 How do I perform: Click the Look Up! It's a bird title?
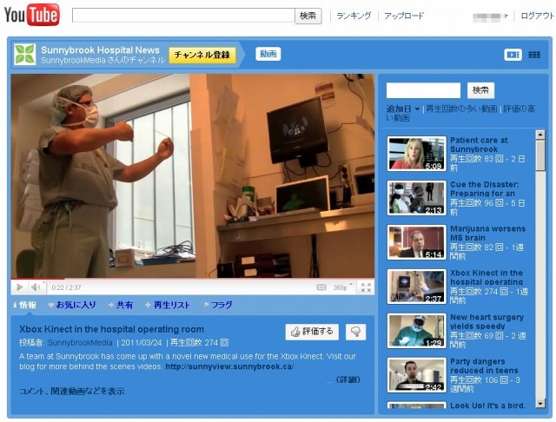click(x=488, y=406)
